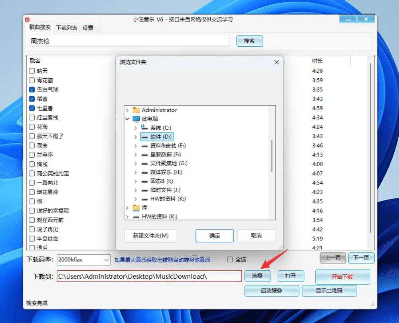The width and height of the screenshot is (399, 323).
Task: Click the 如果最大音质获取出错则自动转其他音质 hint text
Action: click(162, 260)
